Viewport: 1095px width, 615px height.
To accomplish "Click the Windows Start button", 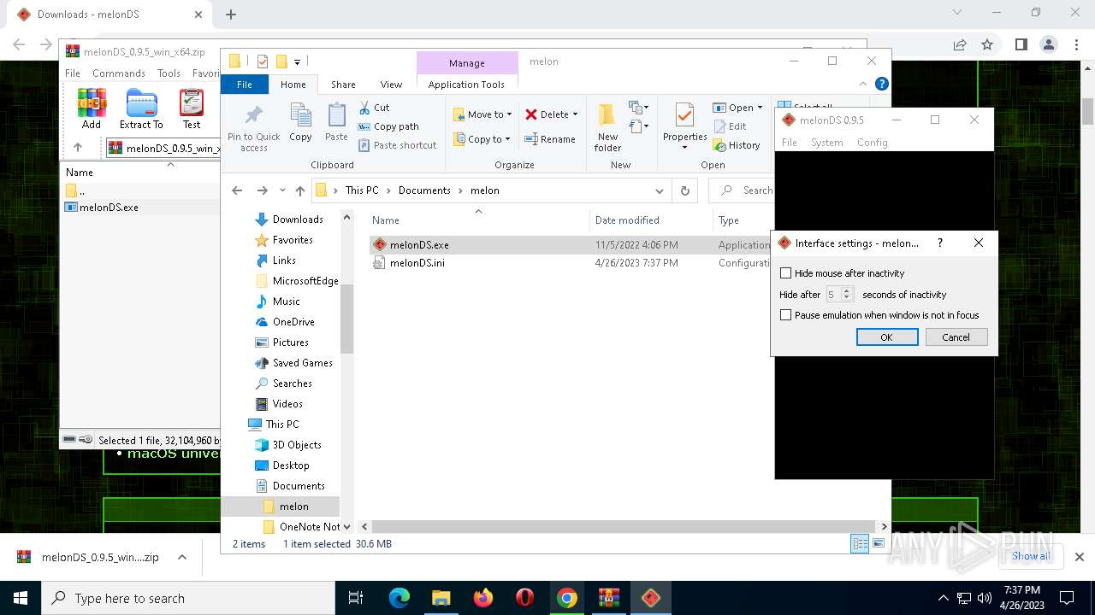I will [21, 598].
